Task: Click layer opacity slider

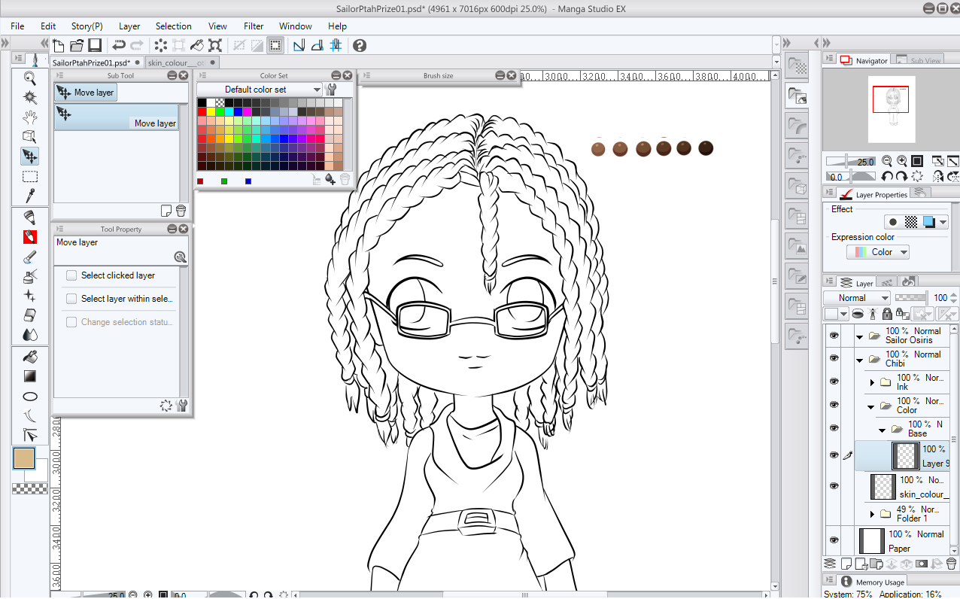Action: 913,298
